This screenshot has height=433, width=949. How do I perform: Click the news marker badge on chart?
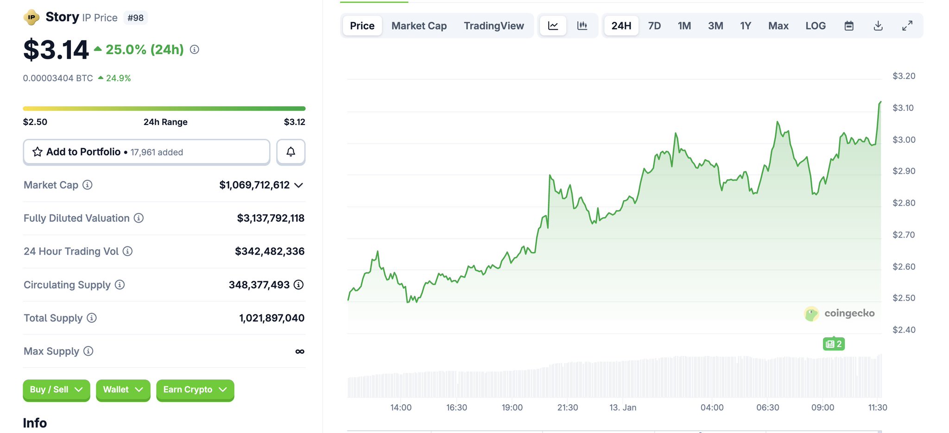tap(833, 344)
